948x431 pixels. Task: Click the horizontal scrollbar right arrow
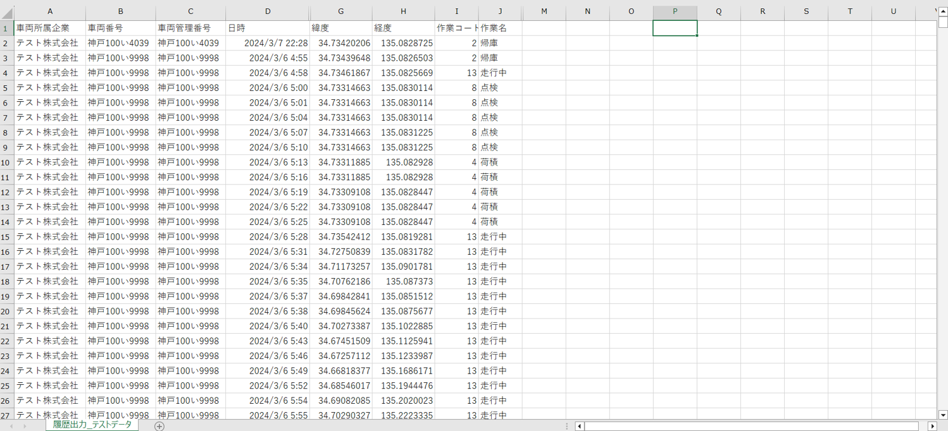932,427
